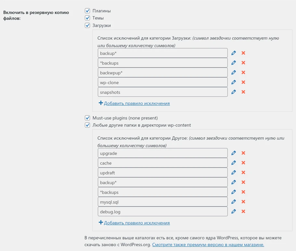Remove the debug.log exclusion rule
Viewport: 296px width, 251px height.
click(243, 211)
